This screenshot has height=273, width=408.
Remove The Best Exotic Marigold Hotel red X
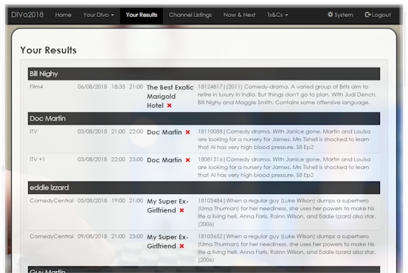(169, 106)
